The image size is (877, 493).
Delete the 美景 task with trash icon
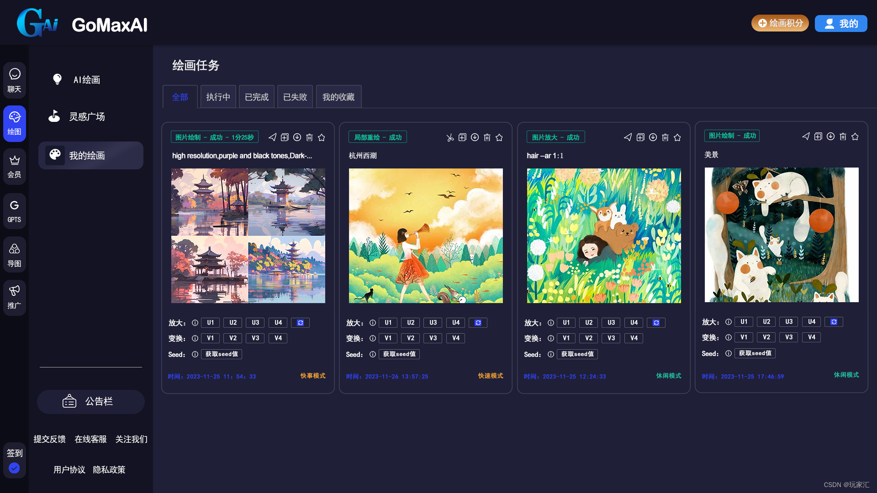[843, 136]
